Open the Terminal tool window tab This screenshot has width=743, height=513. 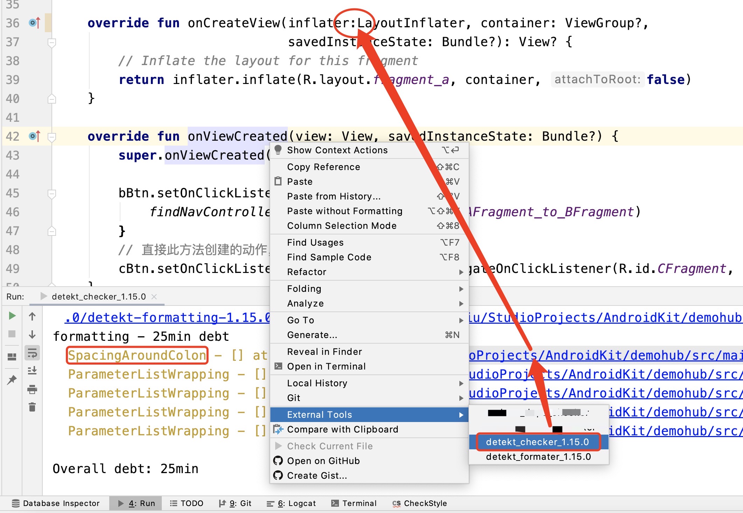(354, 503)
